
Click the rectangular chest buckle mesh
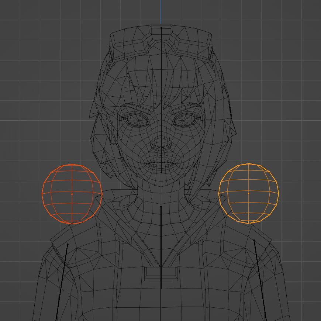[x=161, y=273]
